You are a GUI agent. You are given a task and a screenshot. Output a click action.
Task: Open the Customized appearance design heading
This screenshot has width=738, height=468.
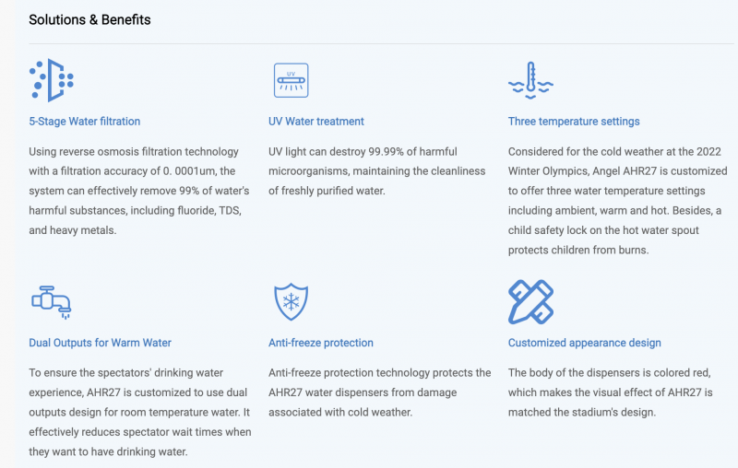pos(585,343)
